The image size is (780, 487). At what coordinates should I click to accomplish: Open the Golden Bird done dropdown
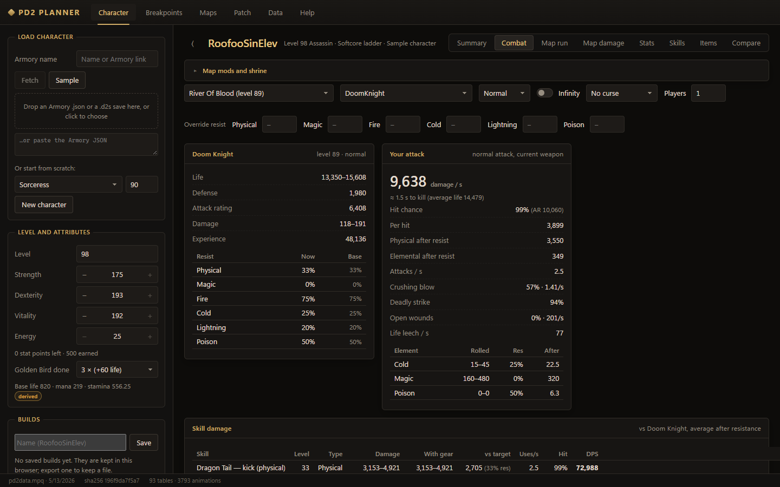pos(117,370)
